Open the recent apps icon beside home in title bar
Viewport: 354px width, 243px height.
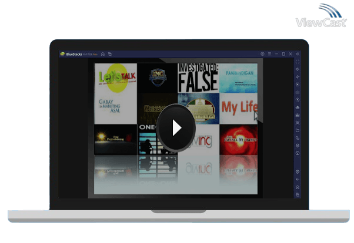pyautogui.click(x=110, y=54)
